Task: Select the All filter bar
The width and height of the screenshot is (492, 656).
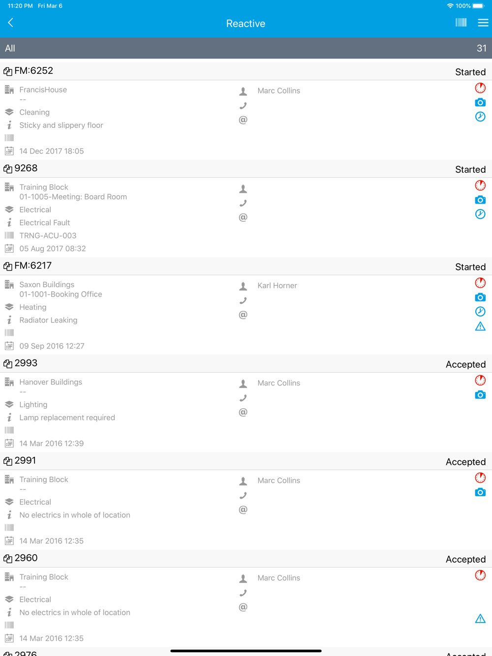Action: pyautogui.click(x=246, y=48)
